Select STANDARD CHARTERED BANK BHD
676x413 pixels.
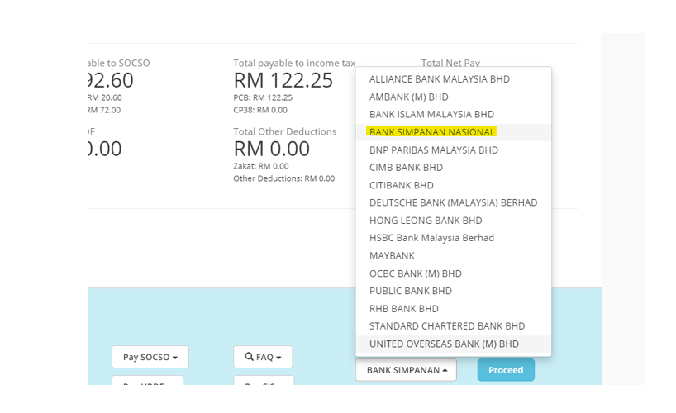coord(453,326)
